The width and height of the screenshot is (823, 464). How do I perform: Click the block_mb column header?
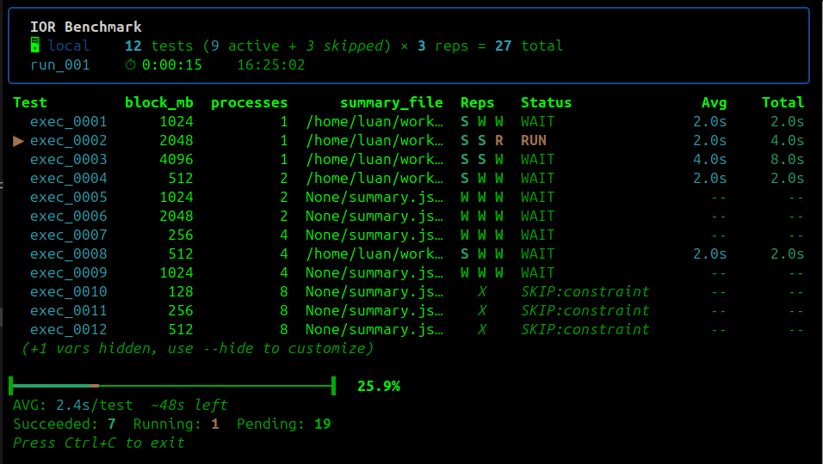click(x=159, y=102)
